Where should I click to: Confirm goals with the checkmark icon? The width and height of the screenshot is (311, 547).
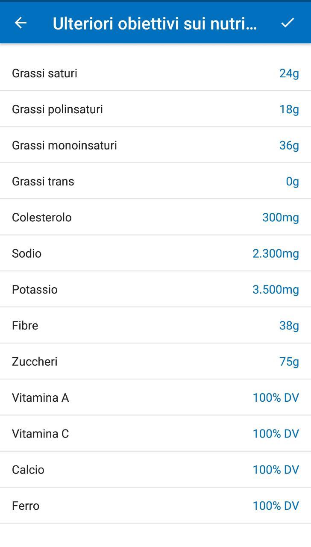288,23
